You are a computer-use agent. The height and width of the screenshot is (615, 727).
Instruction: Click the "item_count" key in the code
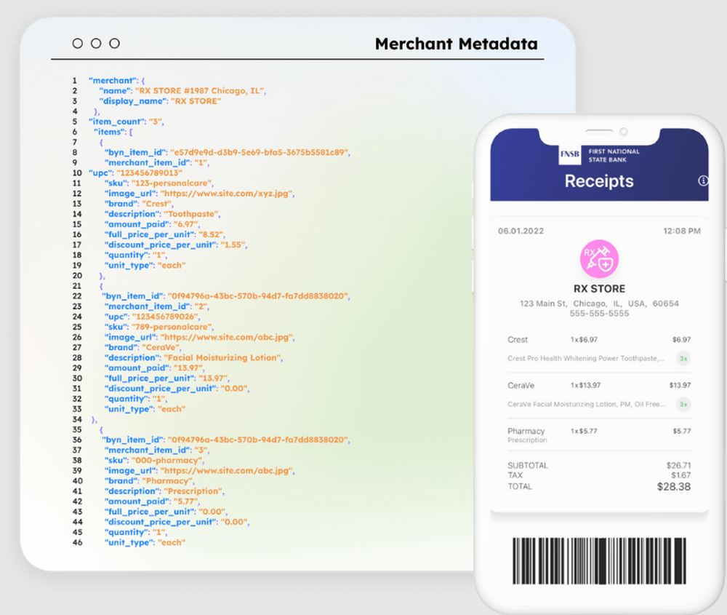pyautogui.click(x=118, y=122)
